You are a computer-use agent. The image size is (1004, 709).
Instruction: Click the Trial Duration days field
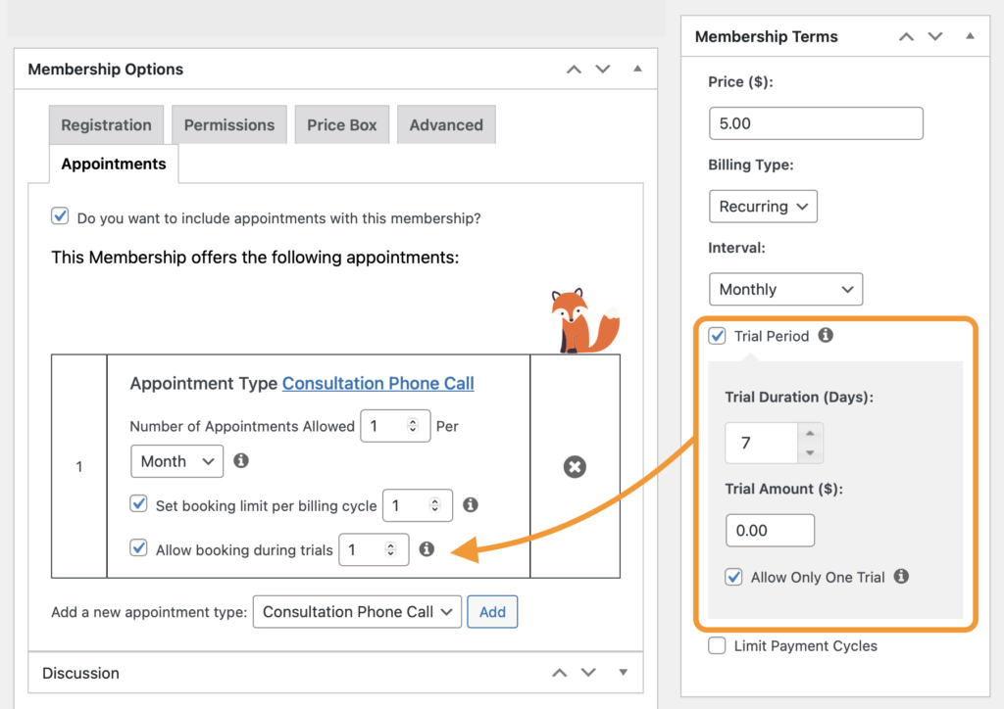[x=762, y=443]
